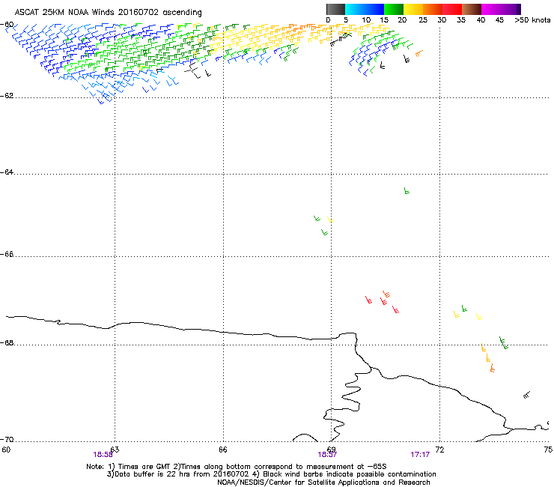554x487 pixels.
Task: Click the -68 latitude label
Action: tap(7, 342)
